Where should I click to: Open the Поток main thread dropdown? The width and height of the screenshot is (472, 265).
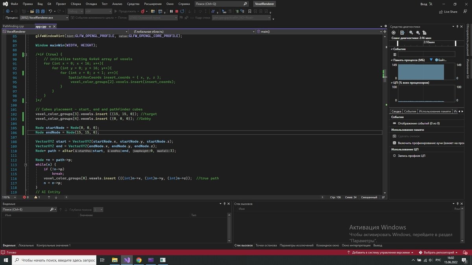coord(153,18)
